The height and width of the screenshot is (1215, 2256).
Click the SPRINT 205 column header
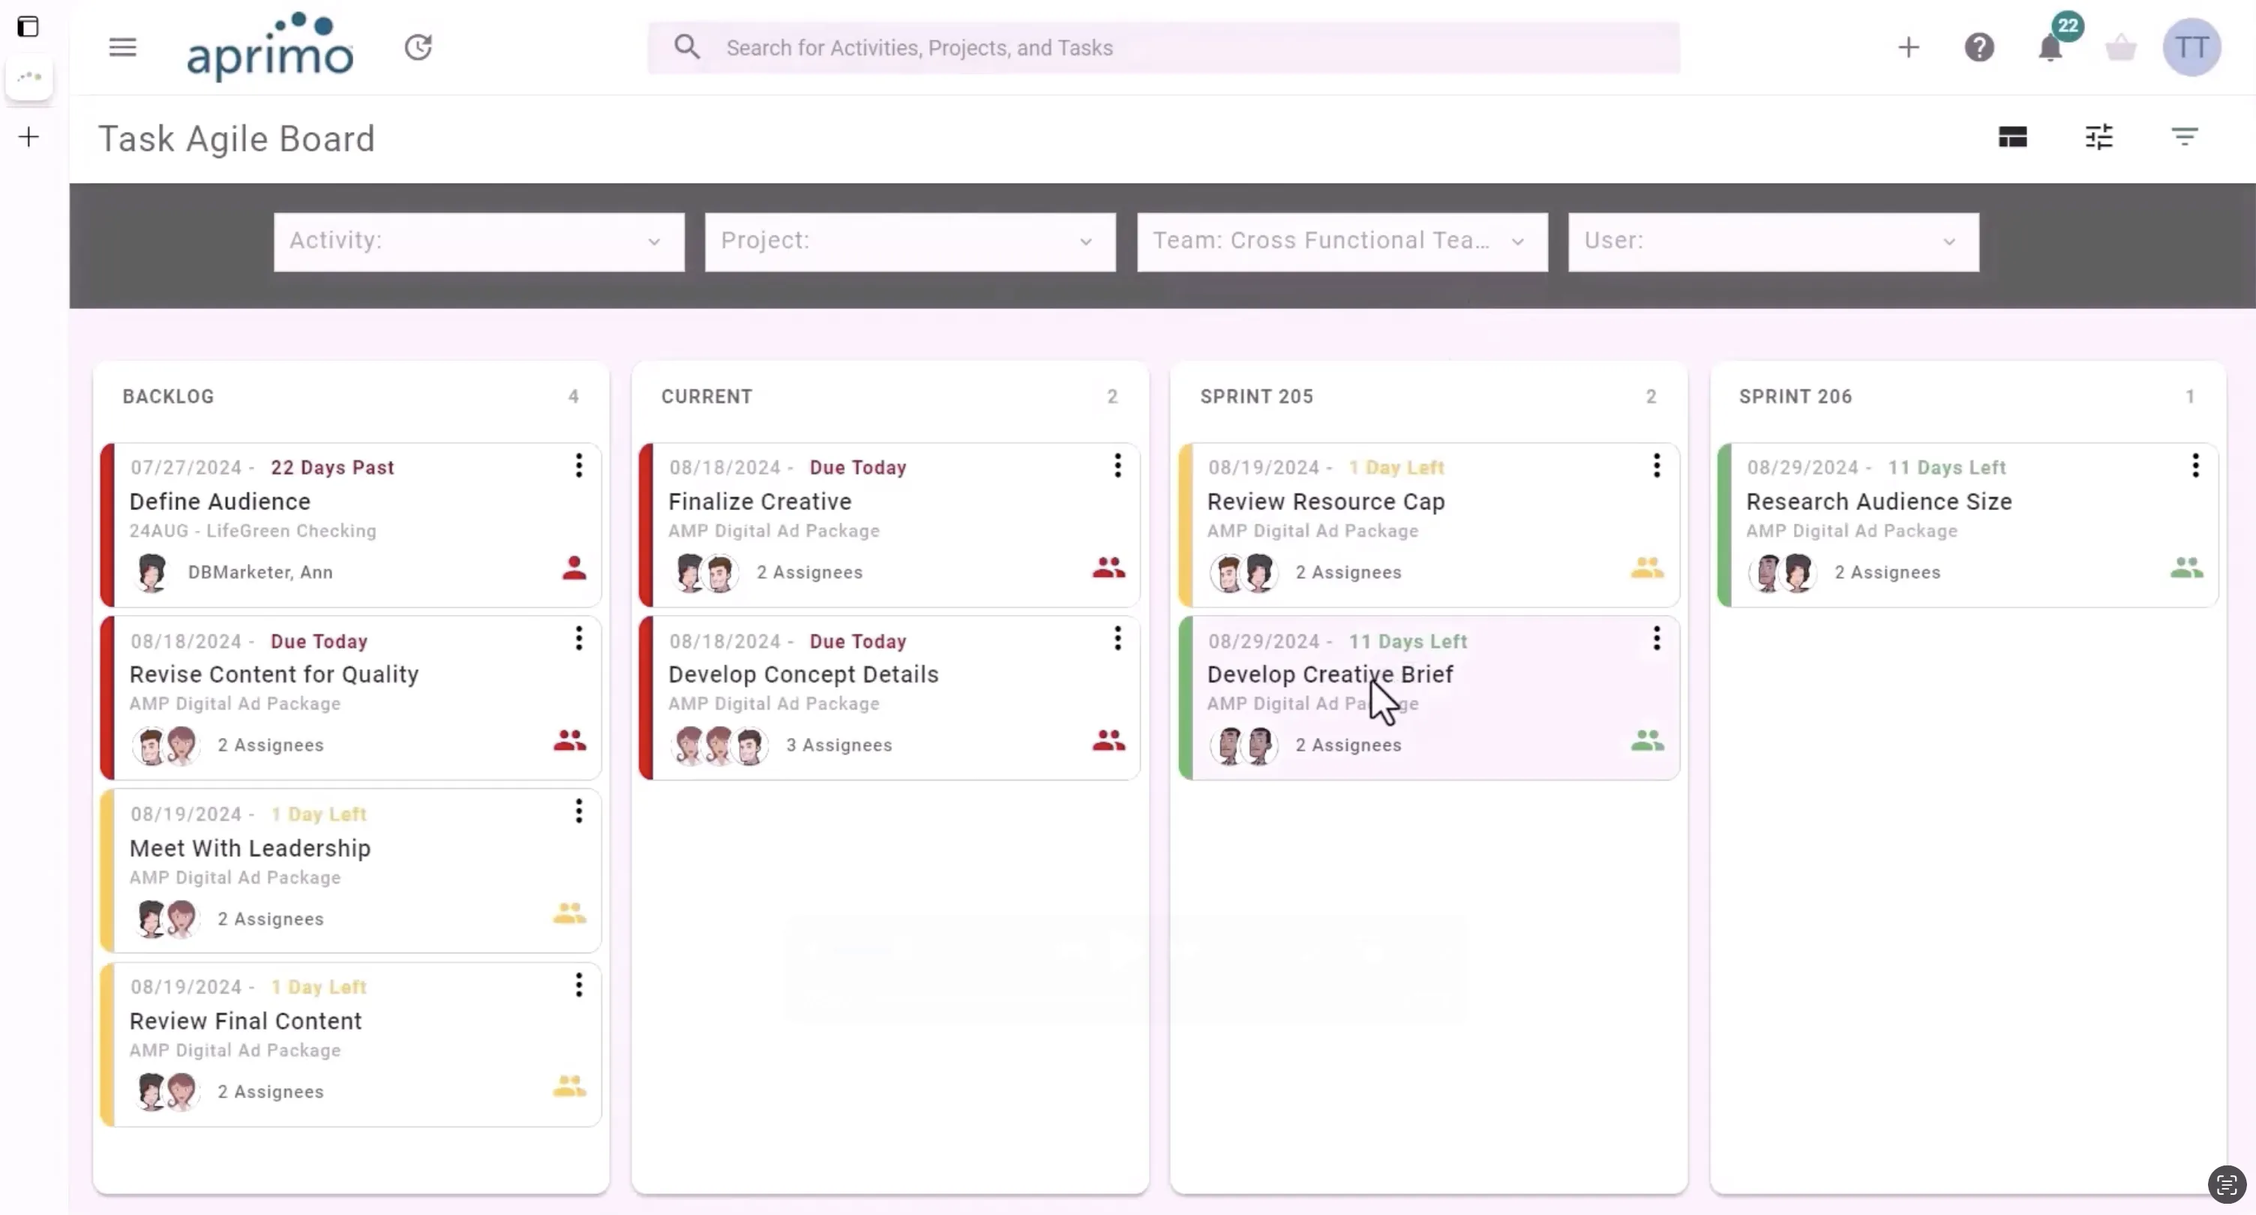tap(1255, 397)
